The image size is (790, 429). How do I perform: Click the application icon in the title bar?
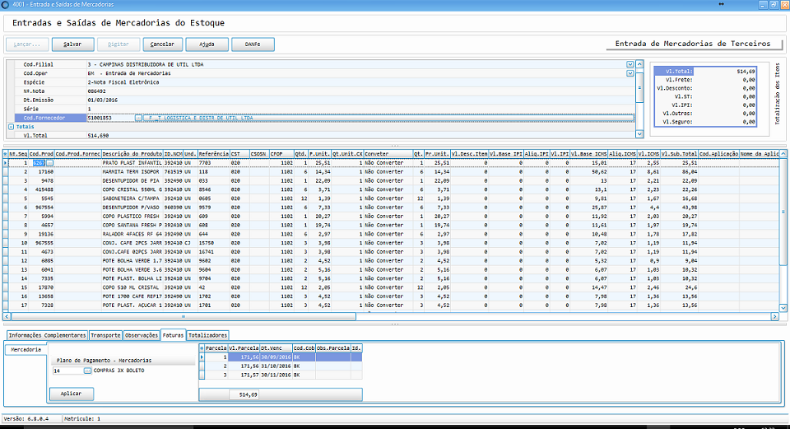(x=5, y=5)
